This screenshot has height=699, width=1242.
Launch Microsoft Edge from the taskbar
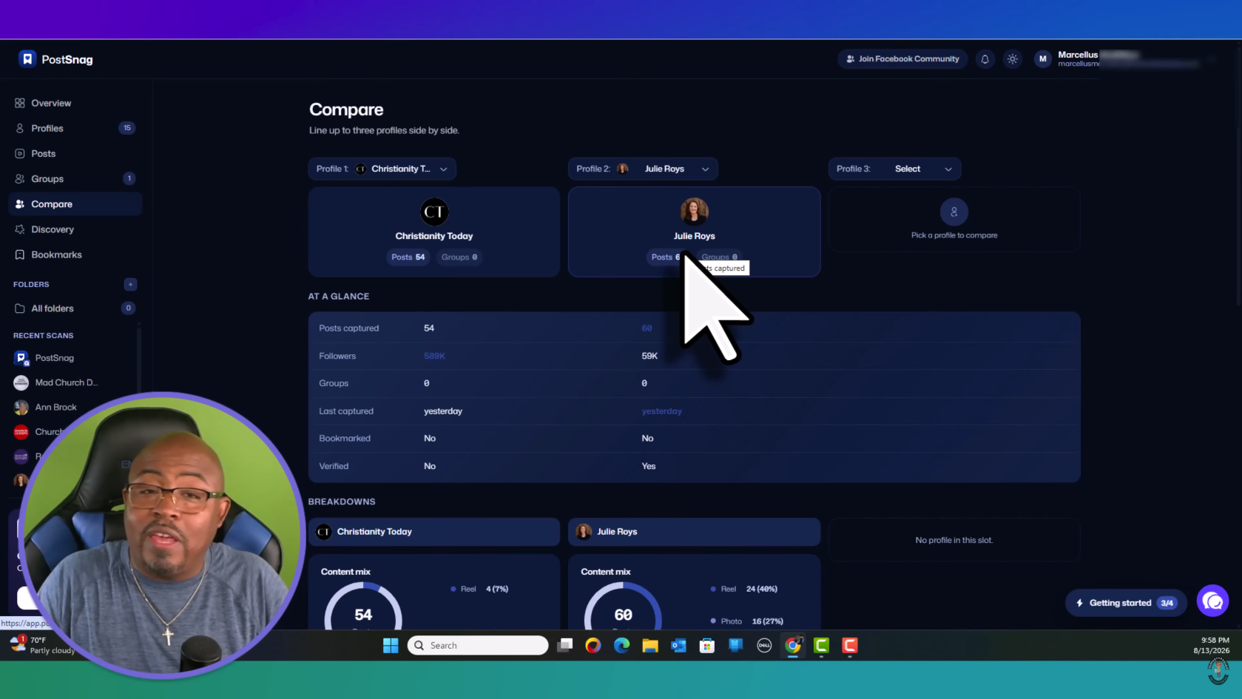click(x=622, y=646)
